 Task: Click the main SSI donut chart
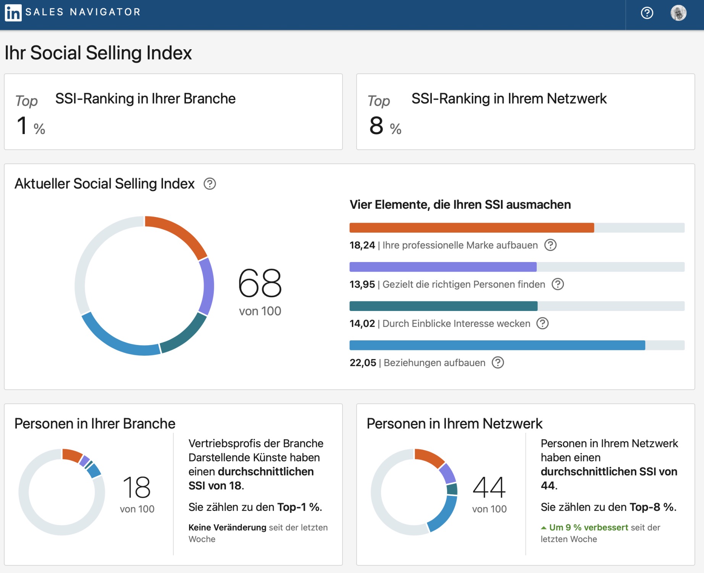pos(144,286)
